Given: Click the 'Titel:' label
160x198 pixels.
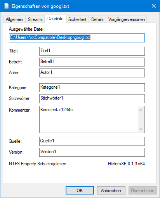Looking at the screenshot, I should tap(13, 51).
